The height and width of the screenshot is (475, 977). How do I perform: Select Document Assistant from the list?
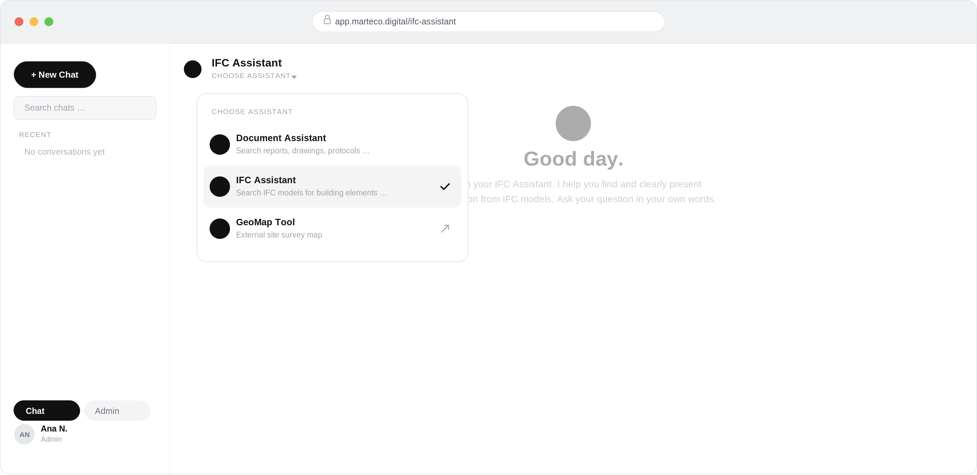point(332,145)
